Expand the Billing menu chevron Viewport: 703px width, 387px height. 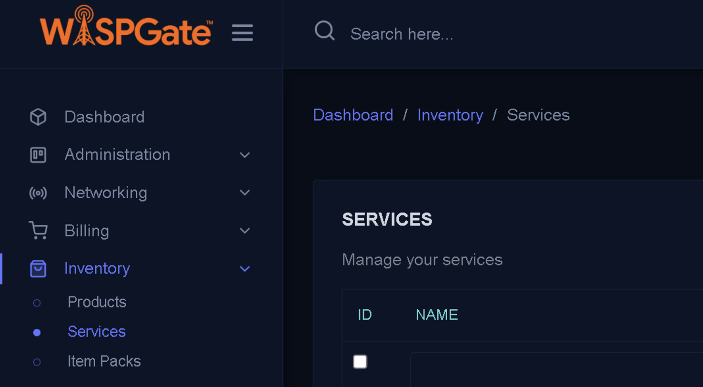(x=245, y=231)
